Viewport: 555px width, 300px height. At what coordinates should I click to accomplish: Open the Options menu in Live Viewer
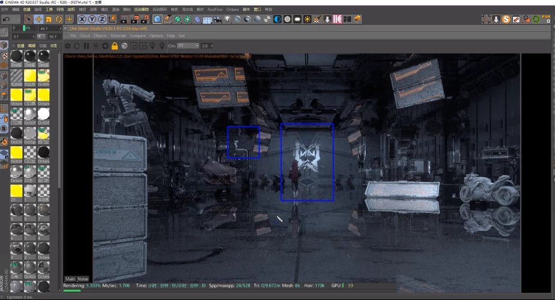156,35
